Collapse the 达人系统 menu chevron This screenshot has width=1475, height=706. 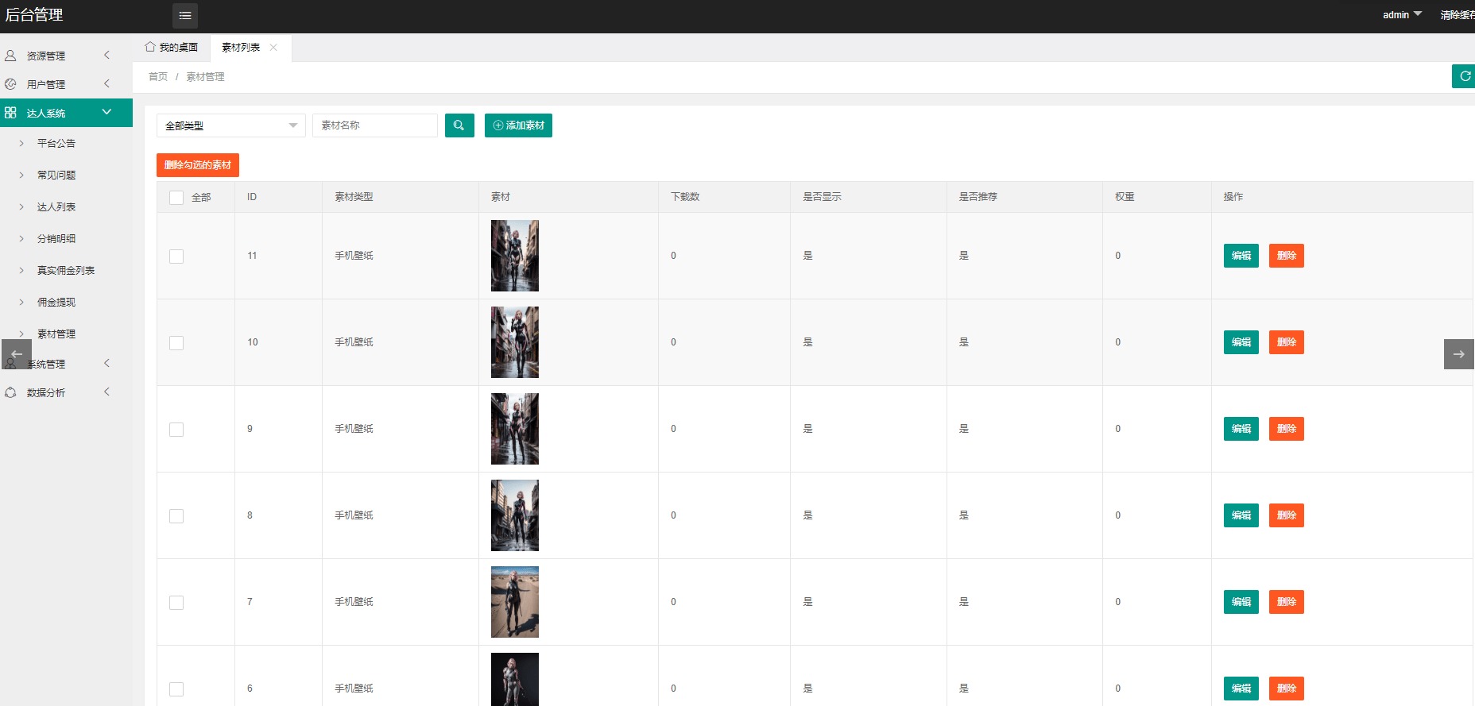point(107,112)
